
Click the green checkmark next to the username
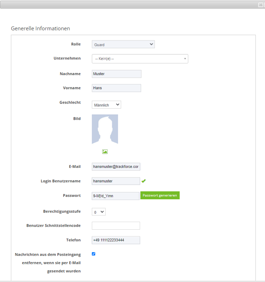tap(143, 181)
